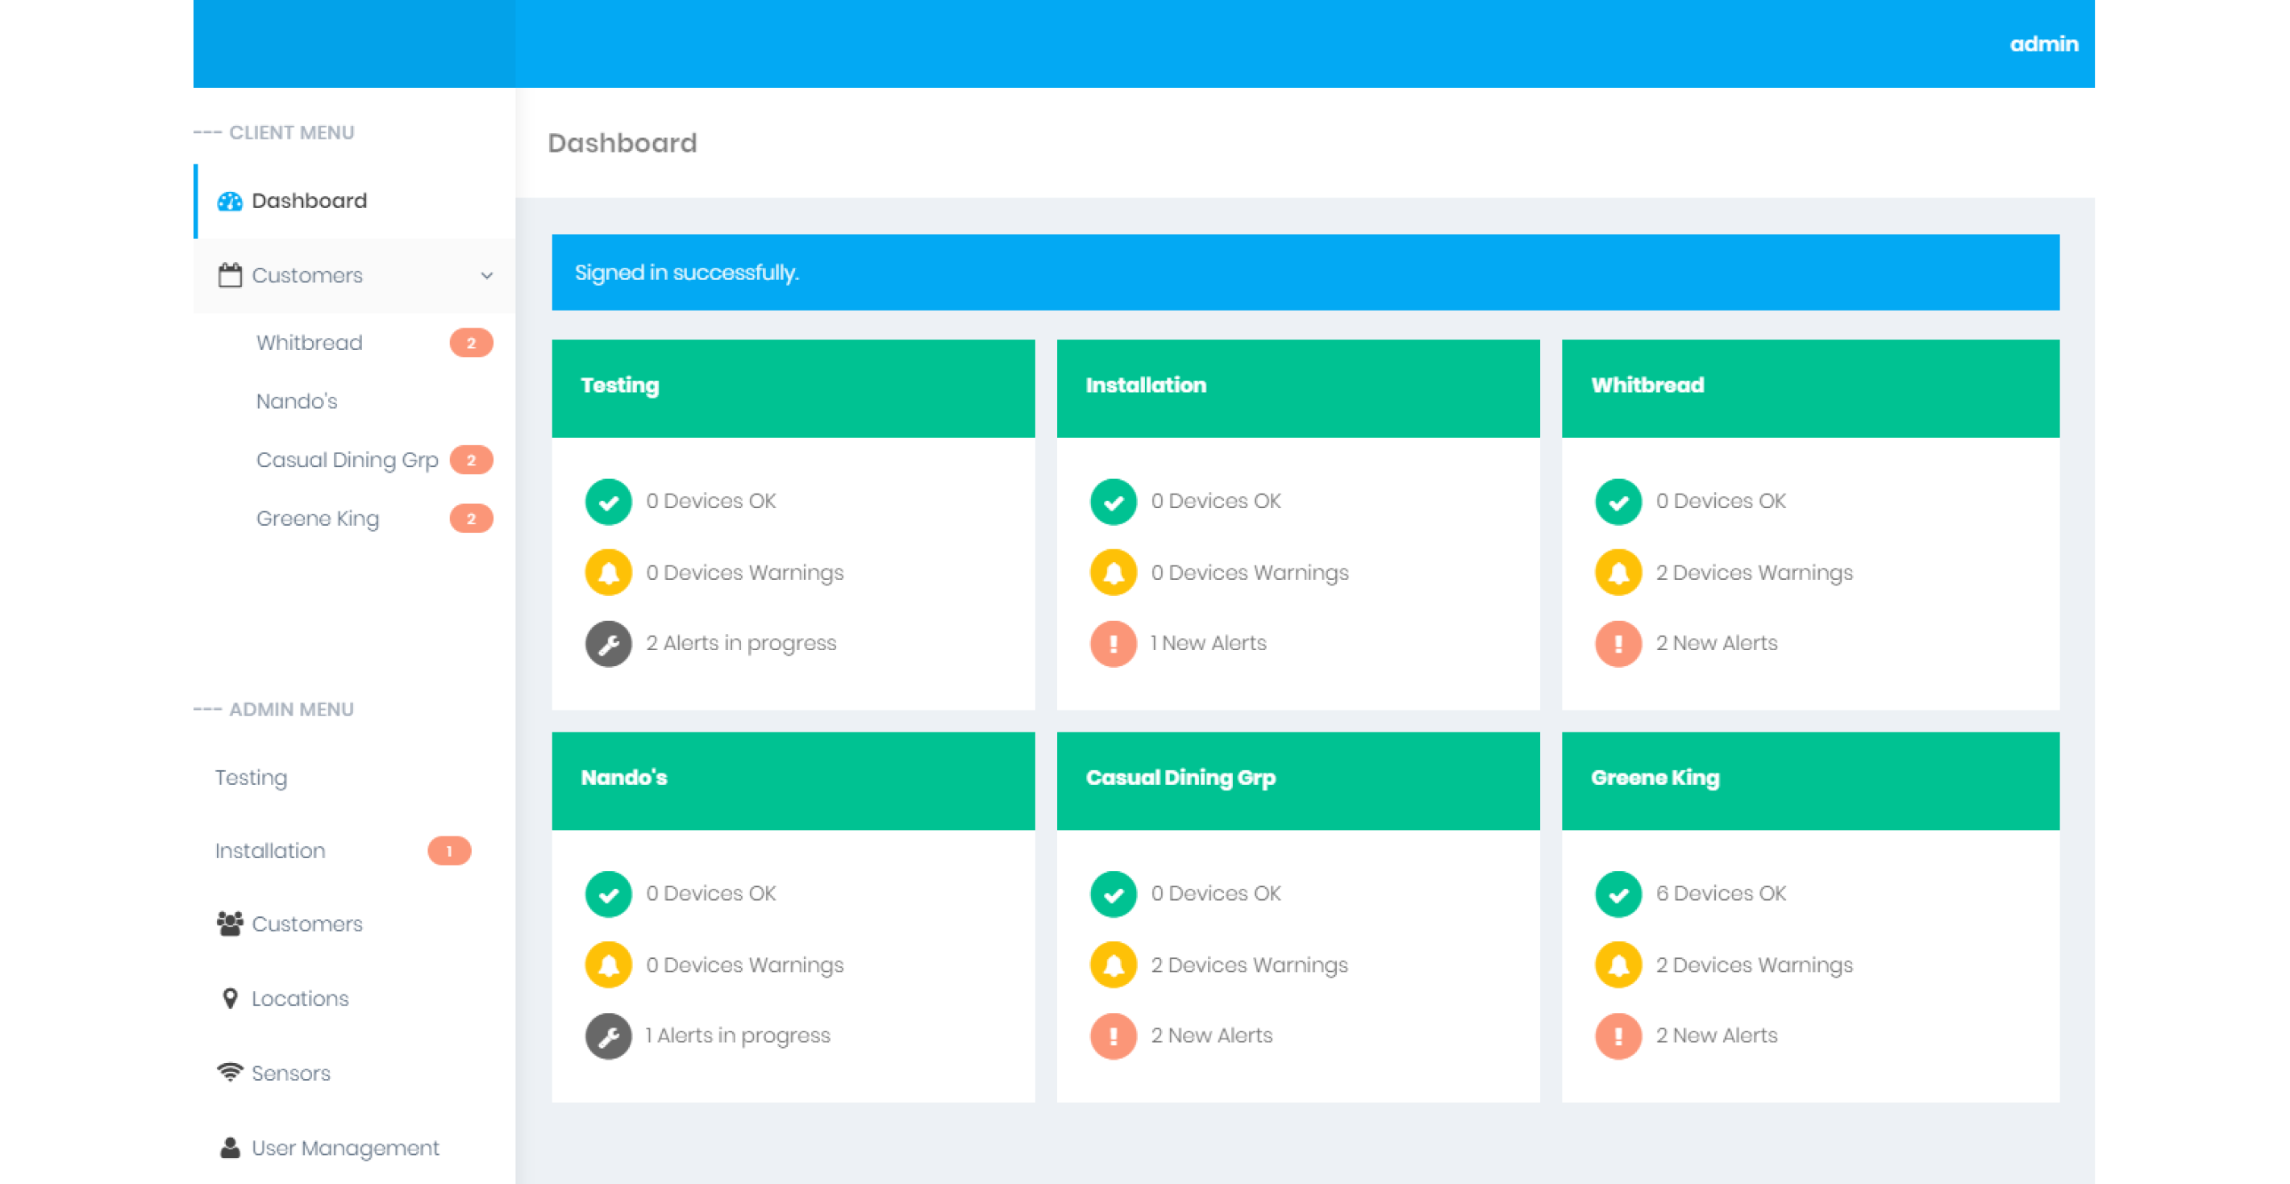The image size is (2290, 1184).
Task: Click '1 Alerts in progress' in Nando's card
Action: (738, 1036)
